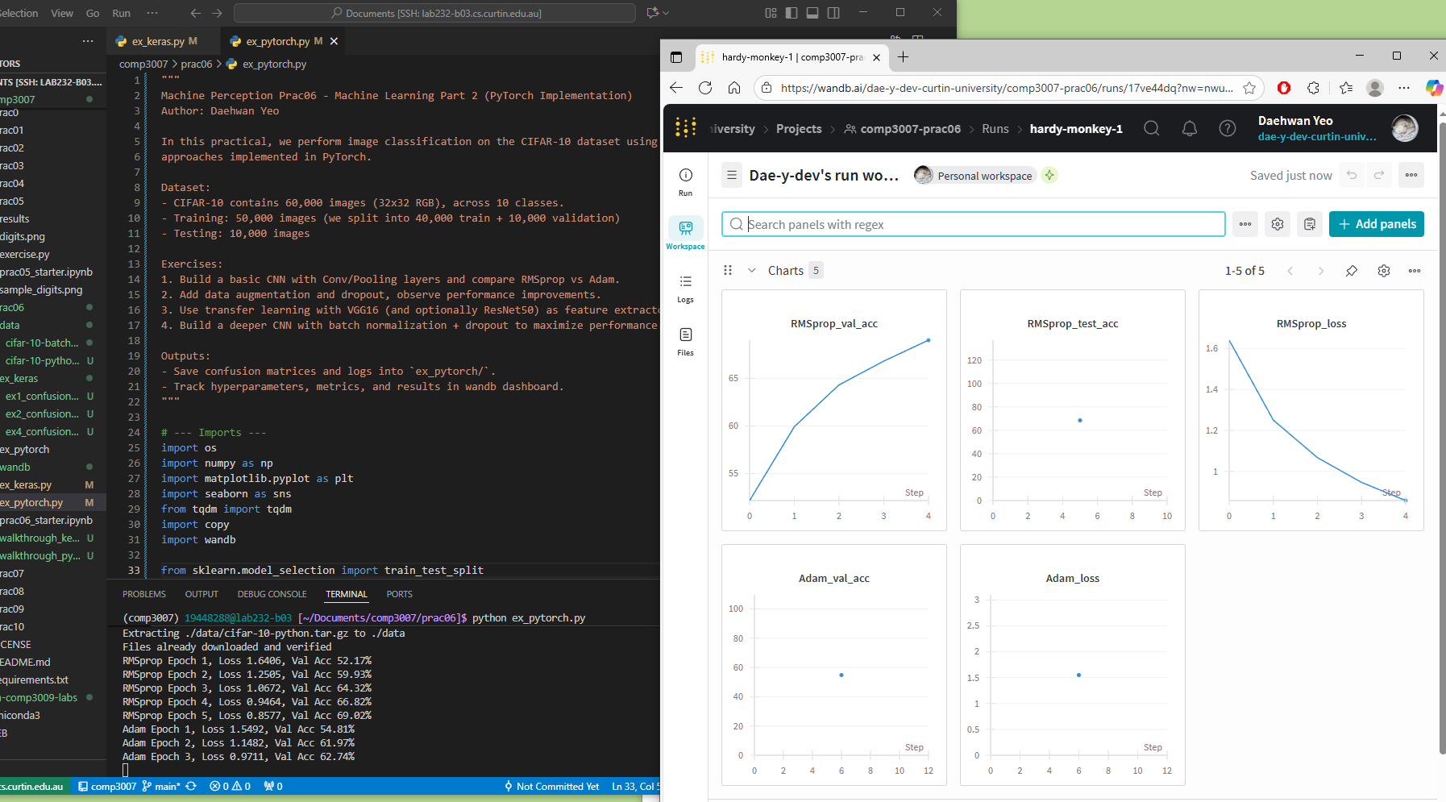Viewport: 1446px width, 802px height.
Task: Open the Files sidebar icon in wandb
Action: [x=685, y=341]
